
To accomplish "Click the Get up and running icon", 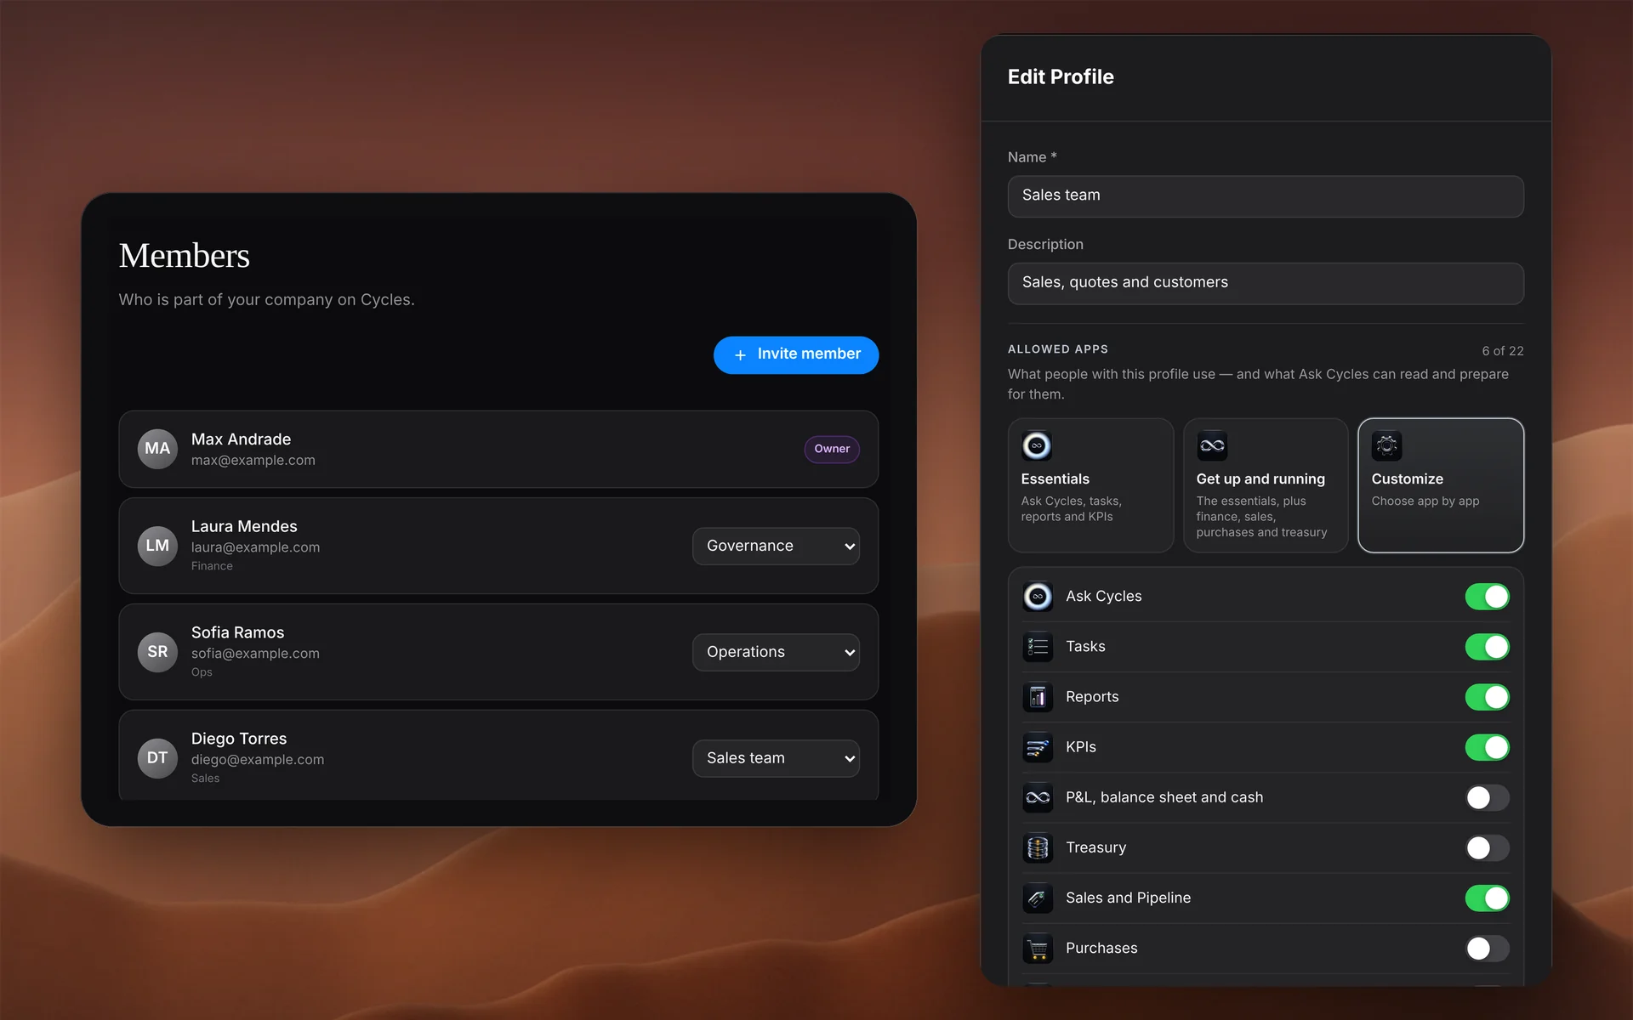I will (1212, 445).
